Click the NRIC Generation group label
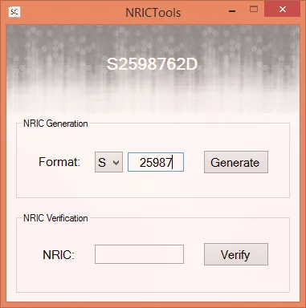The width and height of the screenshot is (306, 308). tap(55, 124)
